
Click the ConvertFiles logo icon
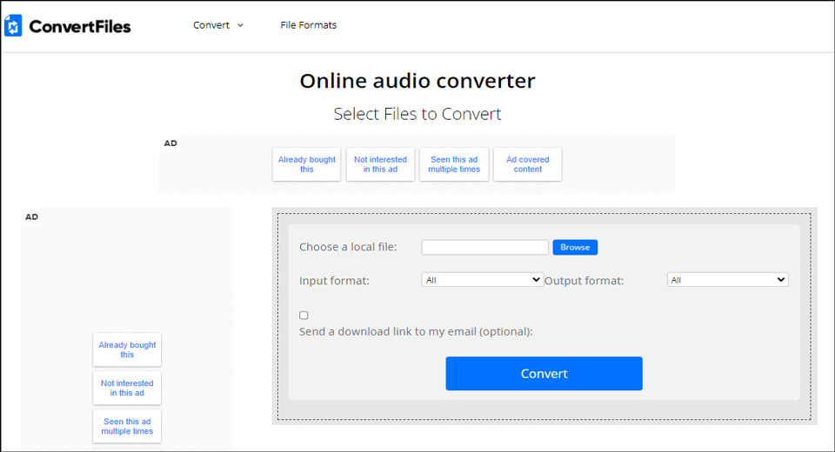tap(13, 25)
